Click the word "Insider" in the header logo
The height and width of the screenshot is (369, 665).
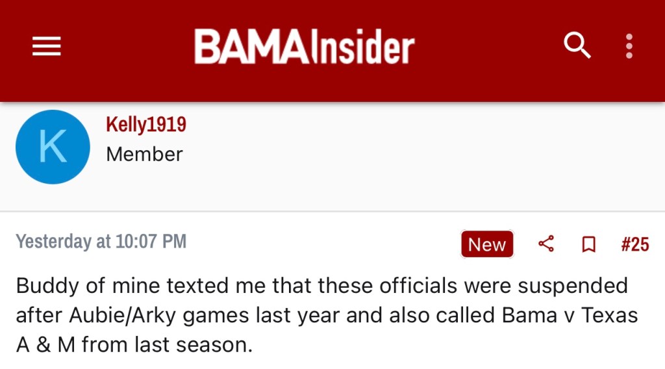coord(361,47)
